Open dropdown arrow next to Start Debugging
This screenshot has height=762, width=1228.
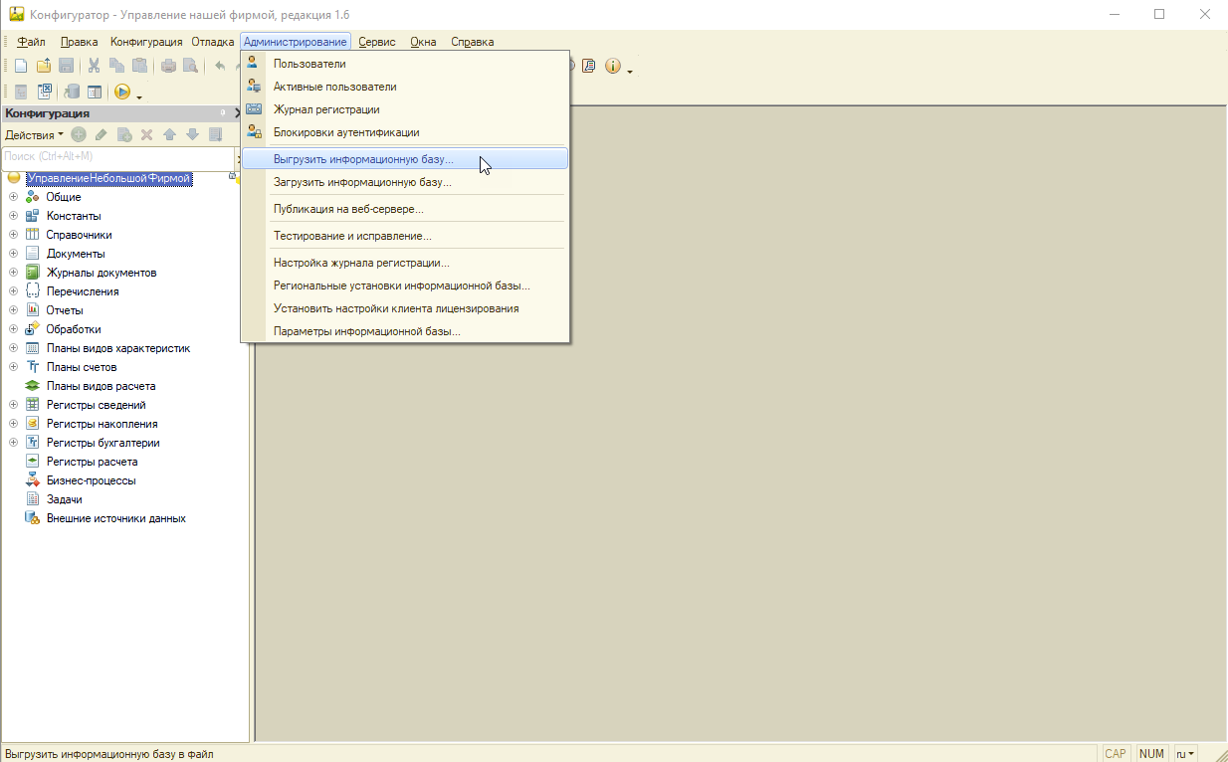click(139, 95)
